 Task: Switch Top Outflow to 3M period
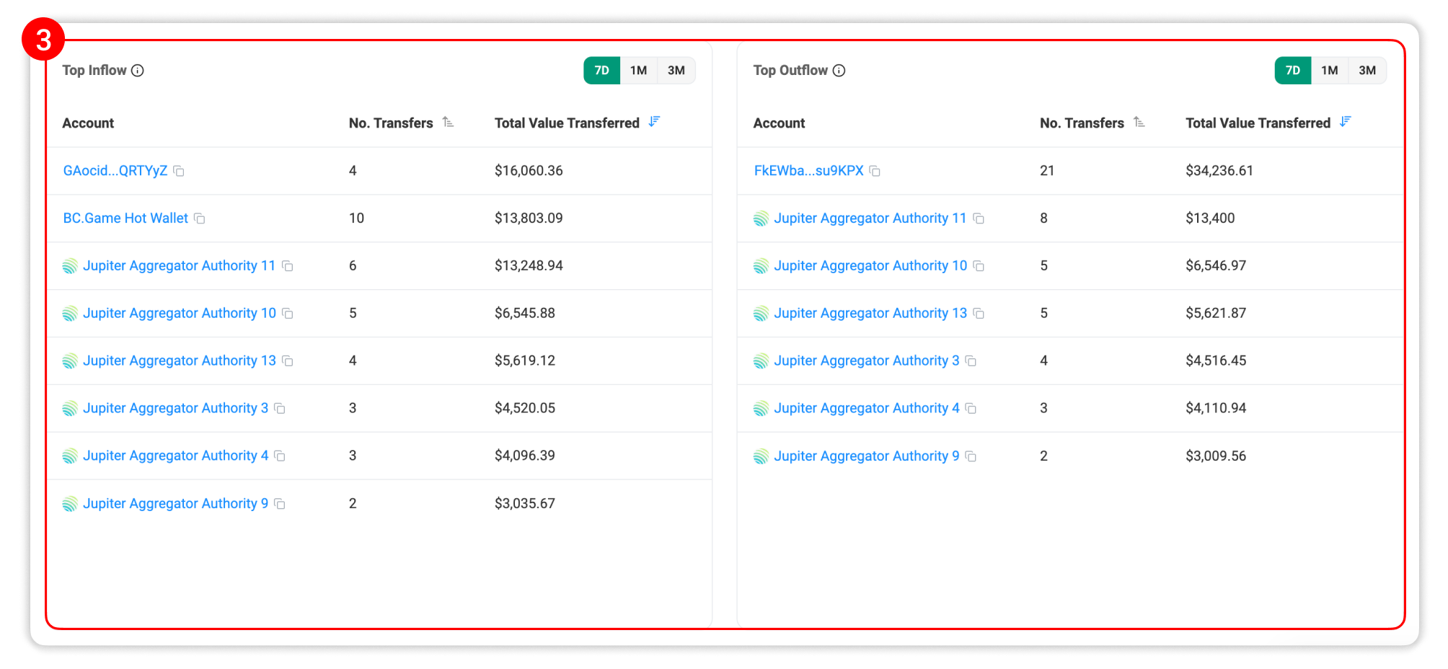pyautogui.click(x=1367, y=71)
